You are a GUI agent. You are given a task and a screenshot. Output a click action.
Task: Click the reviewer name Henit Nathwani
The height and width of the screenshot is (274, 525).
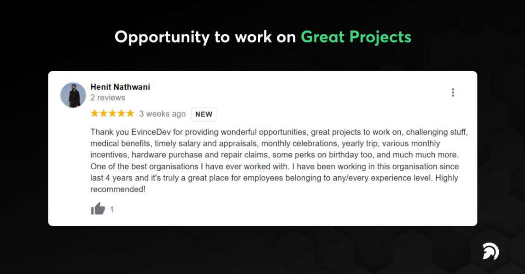pos(120,87)
